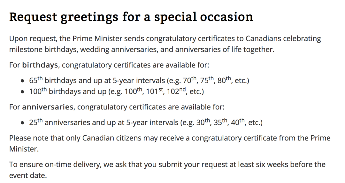Image resolution: width=345 pixels, height=183 pixels.
Task: Click the words "event date." at bottom
Action: point(28,176)
